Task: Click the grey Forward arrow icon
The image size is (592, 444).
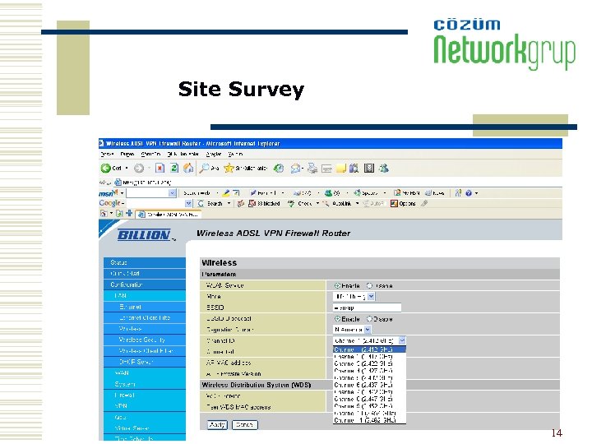Action: 139,168
